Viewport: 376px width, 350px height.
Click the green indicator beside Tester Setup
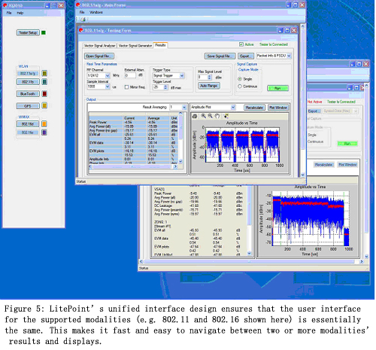(44, 32)
